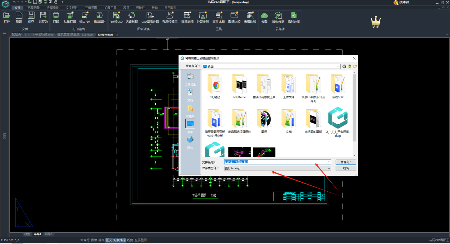Toggle 极轴 polar tracking in status bar
The width and height of the screenshot is (450, 244).
[94, 240]
